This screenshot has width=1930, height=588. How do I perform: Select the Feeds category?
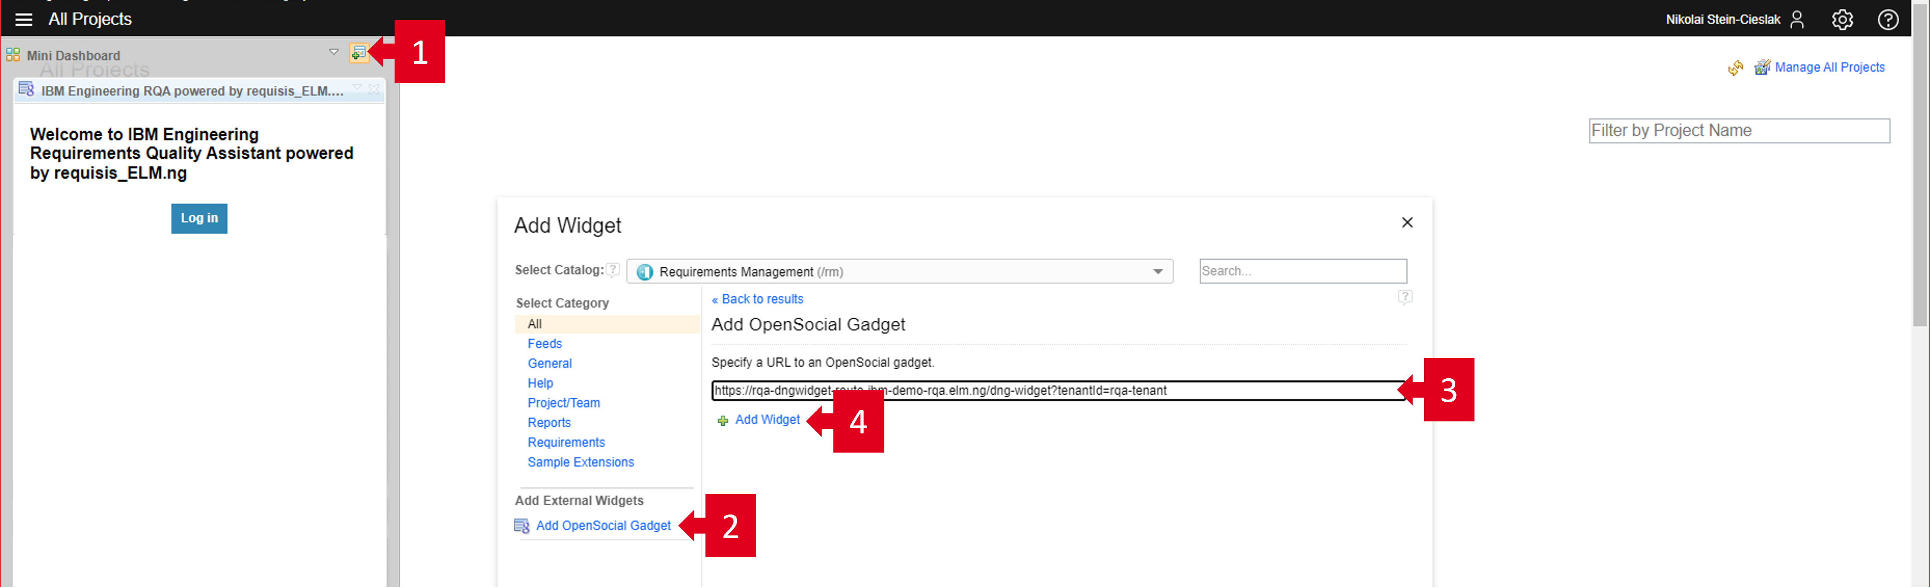[x=544, y=344]
